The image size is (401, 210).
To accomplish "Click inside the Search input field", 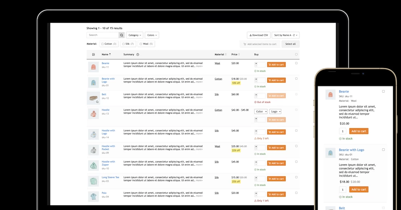I will click(103, 35).
